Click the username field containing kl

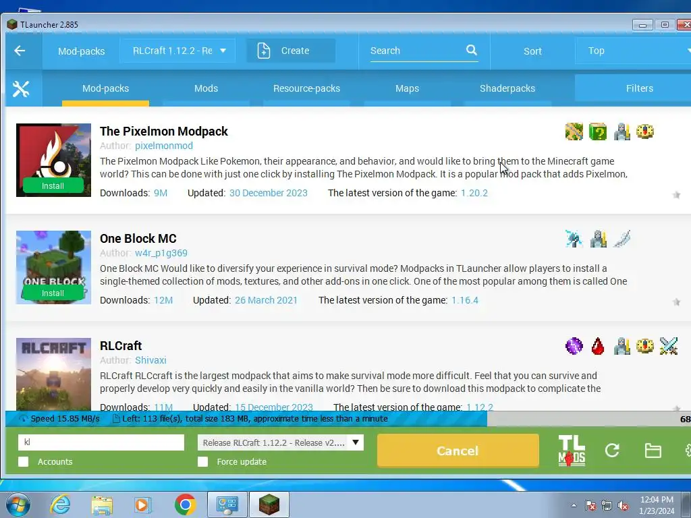click(101, 442)
